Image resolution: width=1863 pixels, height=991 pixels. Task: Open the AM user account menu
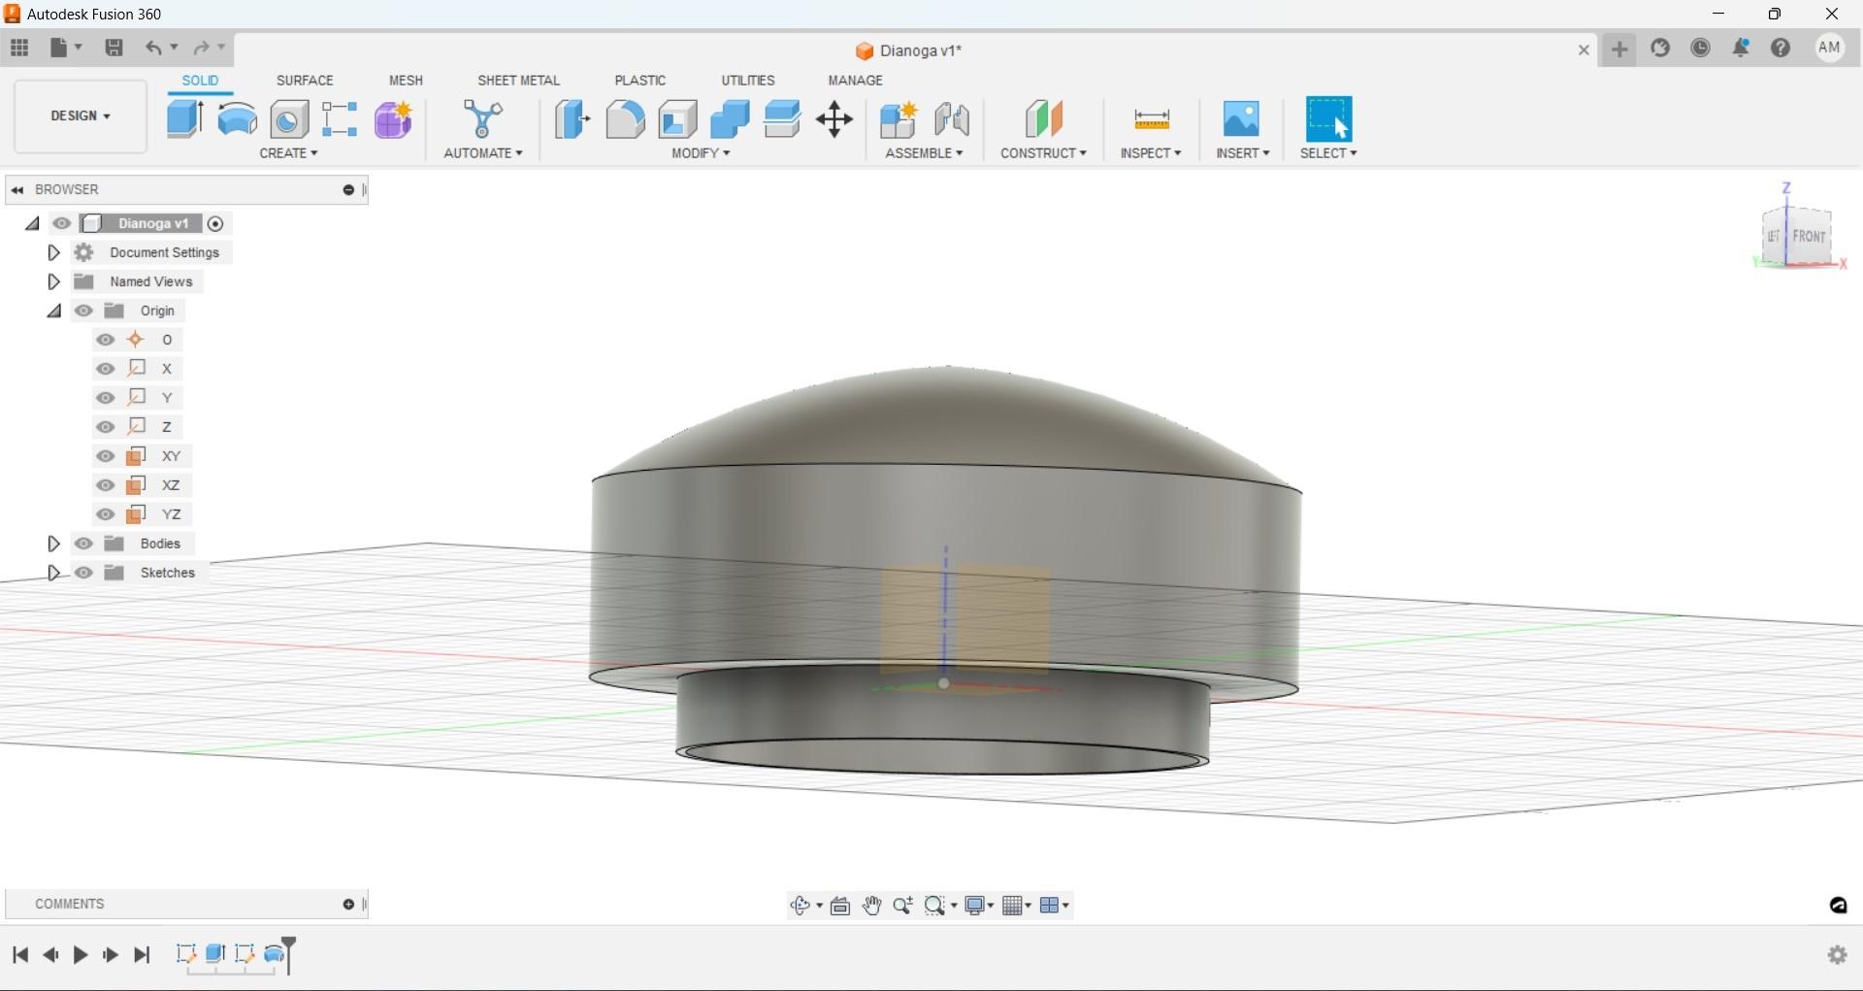point(1829,48)
